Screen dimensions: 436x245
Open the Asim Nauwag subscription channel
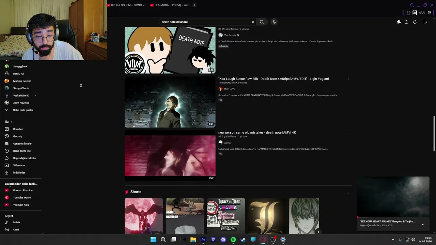(21, 103)
